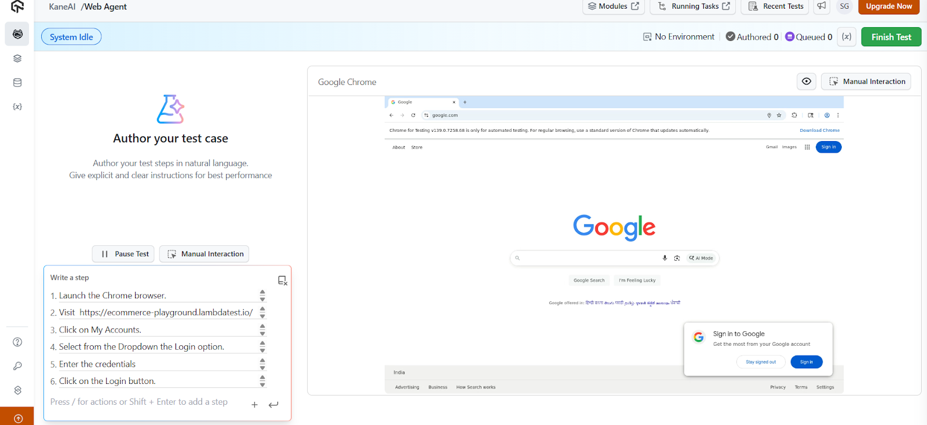Click the browser forward arrow
927x425 pixels.
[402, 115]
